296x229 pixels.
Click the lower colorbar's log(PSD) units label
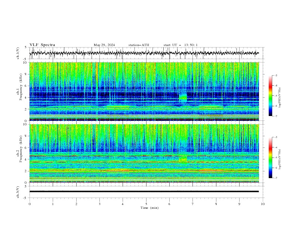[280, 159]
